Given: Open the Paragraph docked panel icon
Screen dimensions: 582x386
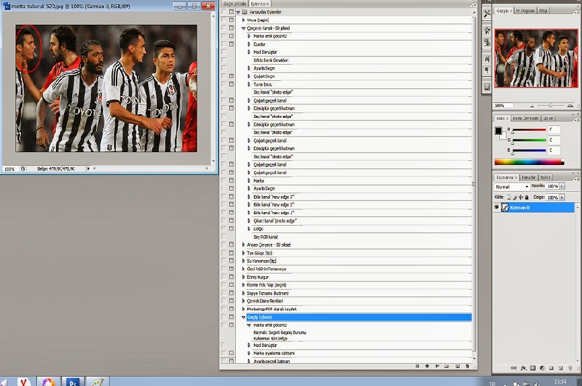Looking at the screenshot, I should [487, 70].
